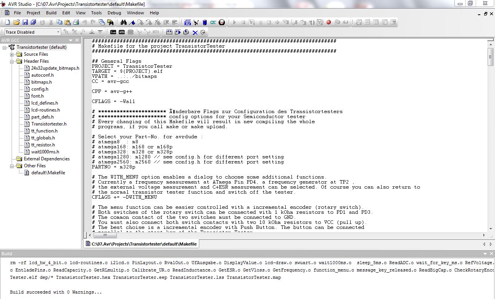Click the blue battery icon in the toolbar
Image resolution: width=495 pixels, height=299 pixels.
(x=205, y=22)
